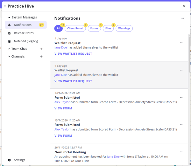The height and width of the screenshot is (166, 191).
Task: Open Alex Taylor's 11:21 AM VIEW FORM link
Action: click(63, 108)
